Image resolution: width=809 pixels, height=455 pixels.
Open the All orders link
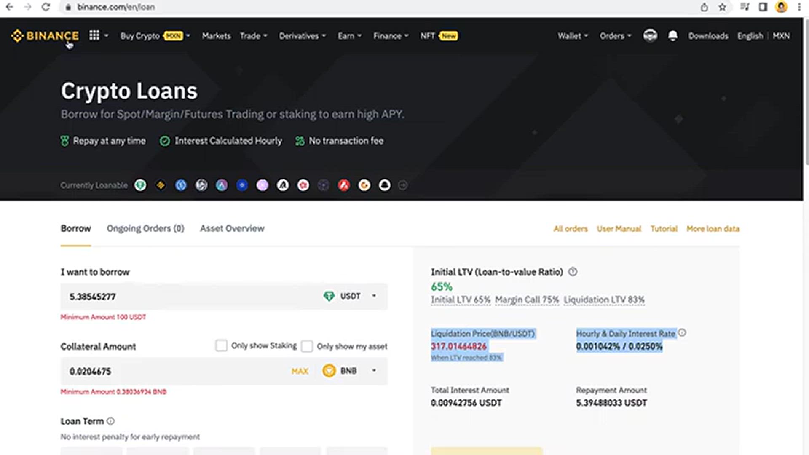pyautogui.click(x=571, y=229)
